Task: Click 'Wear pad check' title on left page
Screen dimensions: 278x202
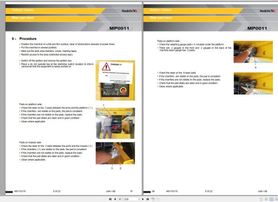Action: coord(23,18)
